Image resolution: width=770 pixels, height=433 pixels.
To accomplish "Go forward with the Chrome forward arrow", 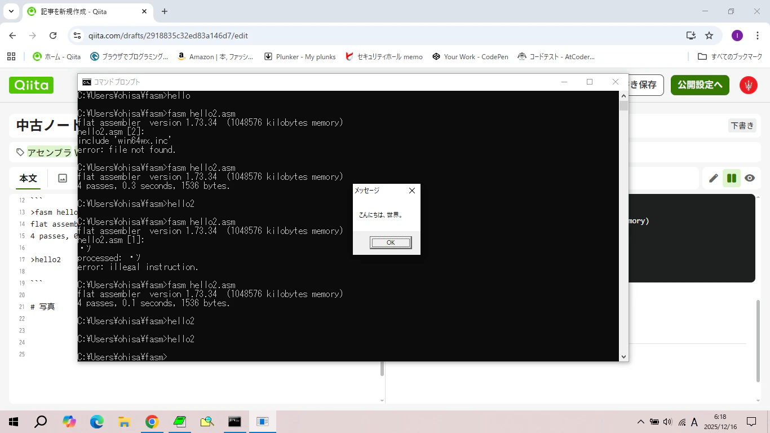I will click(x=33, y=36).
